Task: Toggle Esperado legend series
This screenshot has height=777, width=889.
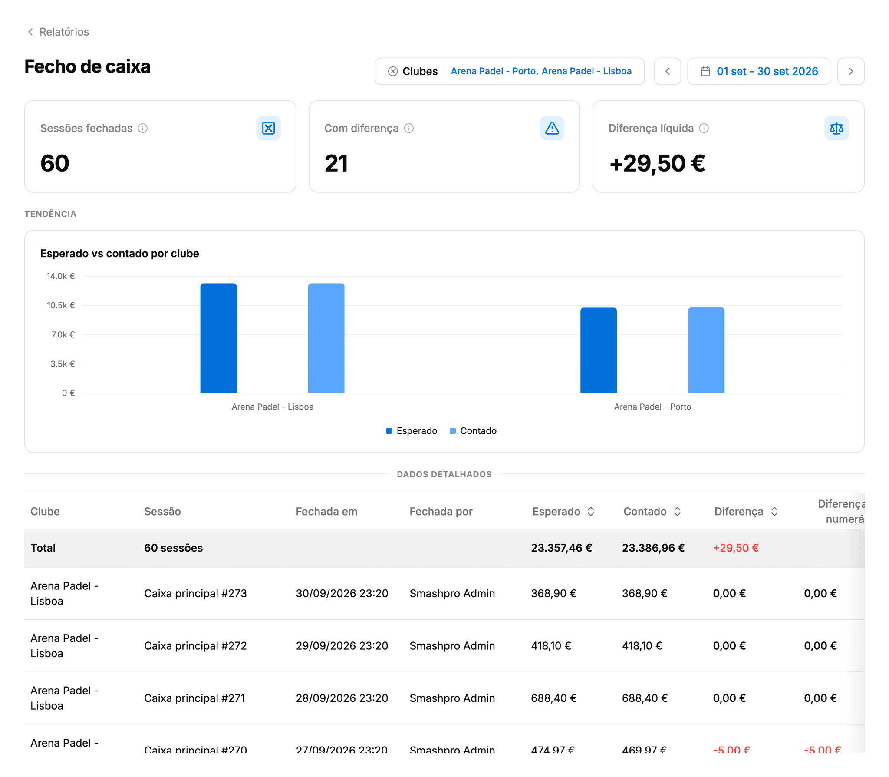Action: (412, 431)
